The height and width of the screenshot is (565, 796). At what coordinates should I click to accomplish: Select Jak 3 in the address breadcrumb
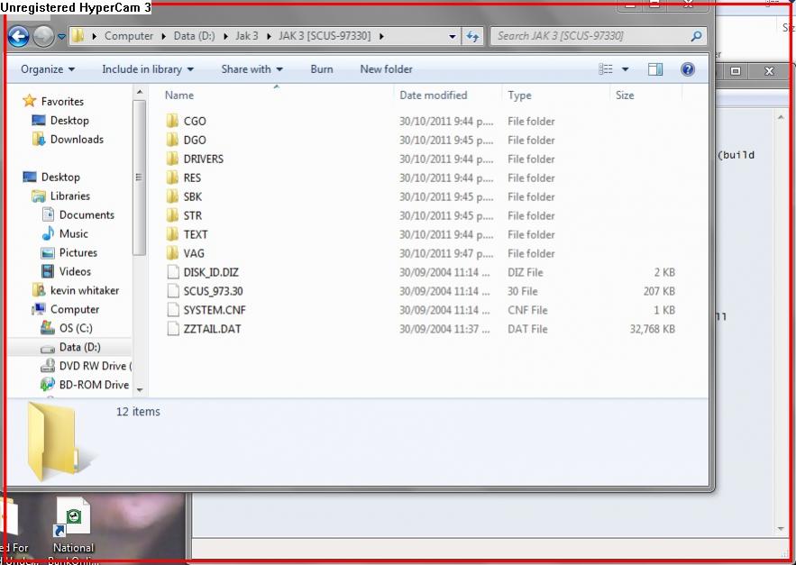(x=247, y=36)
